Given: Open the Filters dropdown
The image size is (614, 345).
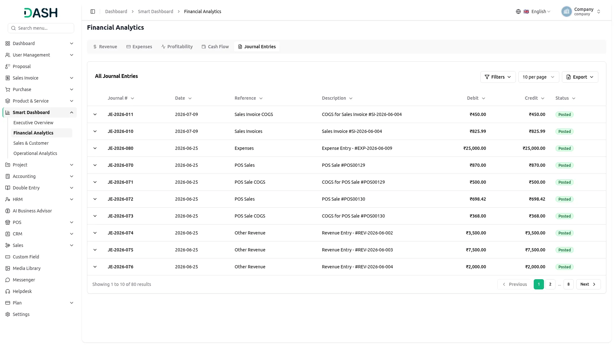Looking at the screenshot, I should (x=498, y=77).
